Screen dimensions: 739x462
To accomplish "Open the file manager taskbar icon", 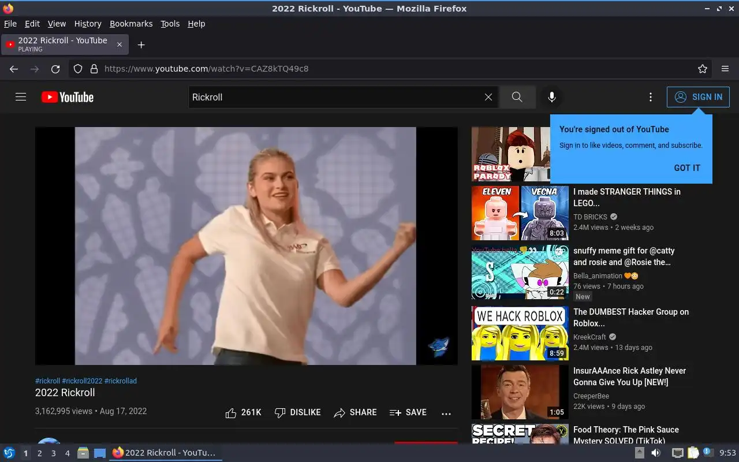I will pyautogui.click(x=83, y=453).
